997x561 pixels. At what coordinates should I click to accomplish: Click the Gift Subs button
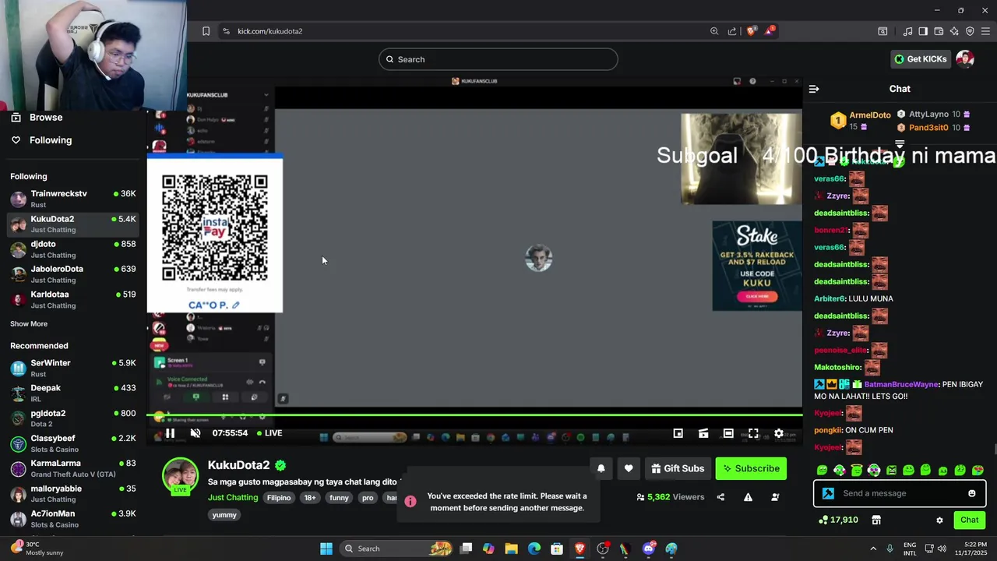(x=678, y=468)
